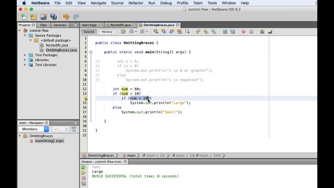Click Next Bookmark icon
The image size is (334, 188).
206,31
